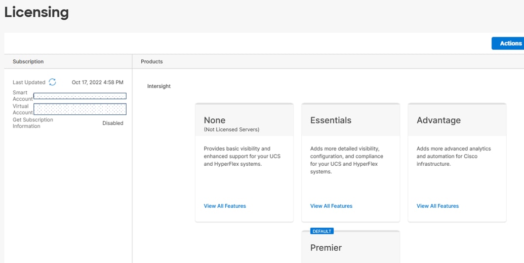View All Features for Essentials tier
The height and width of the screenshot is (263, 524).
pyautogui.click(x=331, y=206)
